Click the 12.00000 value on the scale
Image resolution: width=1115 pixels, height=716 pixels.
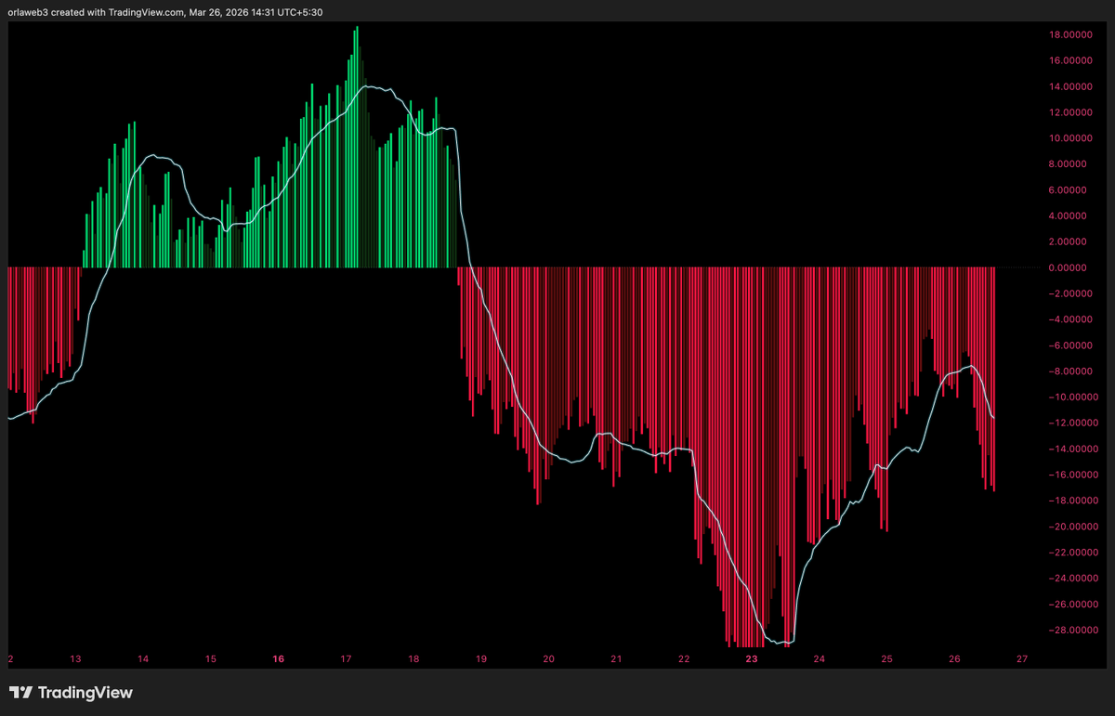(x=1069, y=112)
